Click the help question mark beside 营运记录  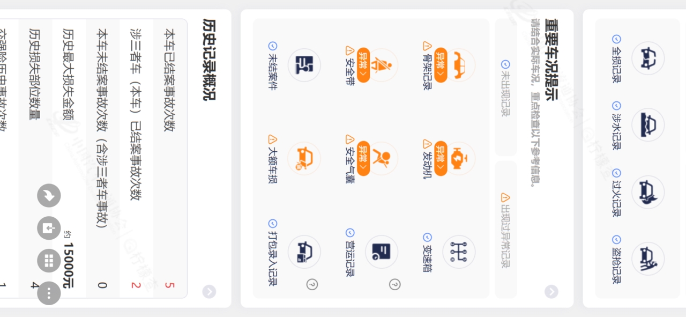[395, 284]
